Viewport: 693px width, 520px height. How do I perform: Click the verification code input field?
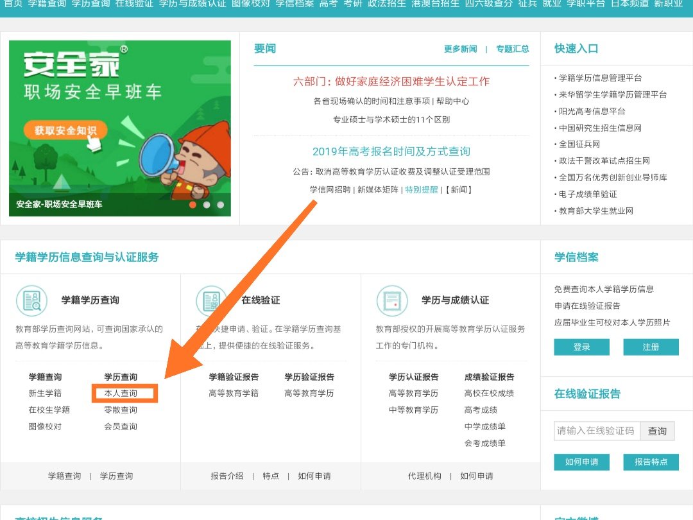click(595, 431)
